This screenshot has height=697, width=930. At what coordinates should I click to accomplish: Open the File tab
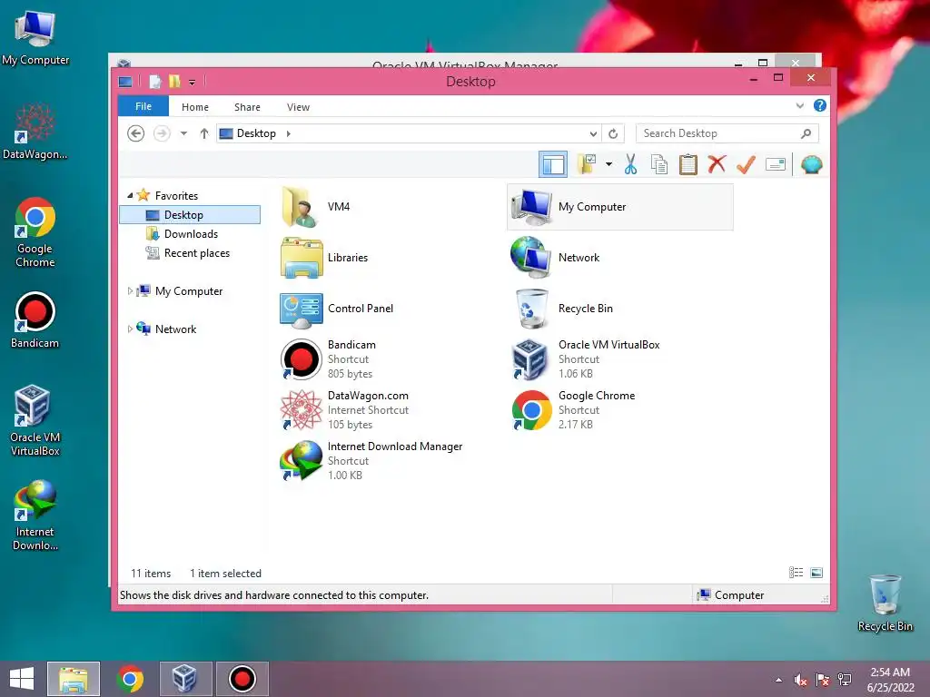tap(143, 106)
